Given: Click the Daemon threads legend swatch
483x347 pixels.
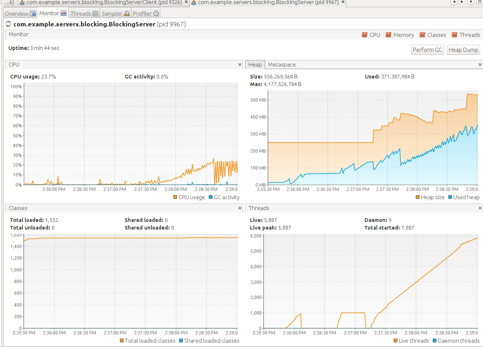Looking at the screenshot, I should click(435, 341).
